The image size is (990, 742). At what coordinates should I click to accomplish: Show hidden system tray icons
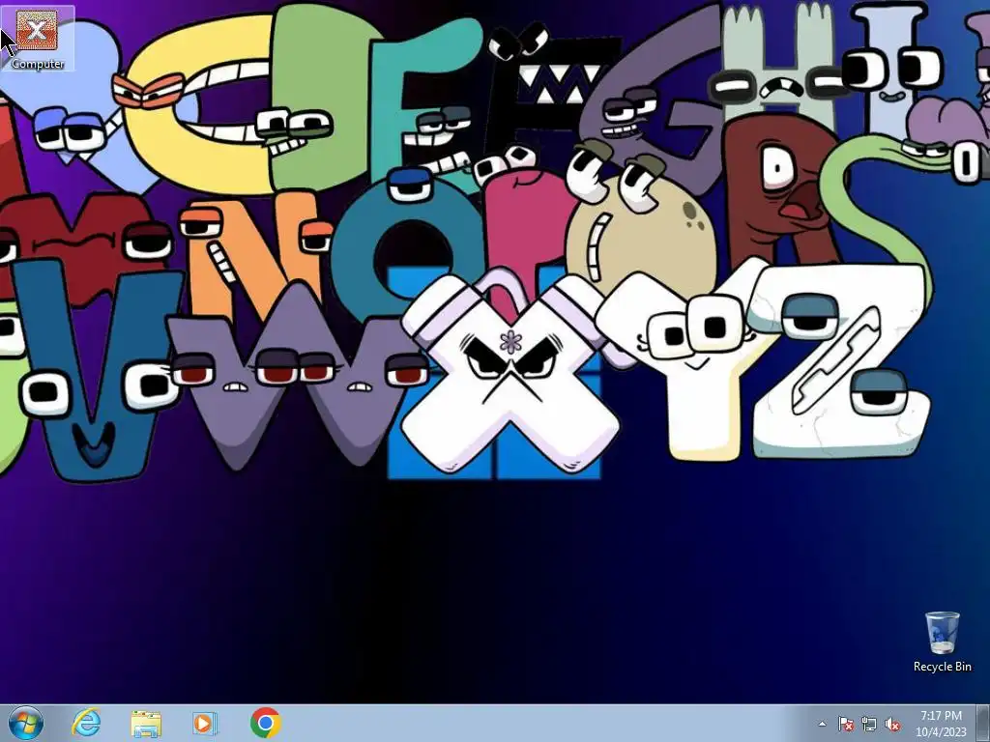[x=822, y=724]
